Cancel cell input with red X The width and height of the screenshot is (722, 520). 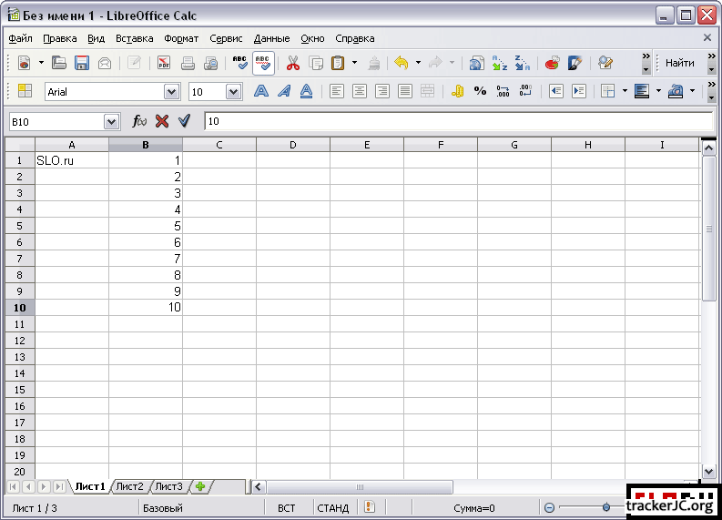[162, 121]
